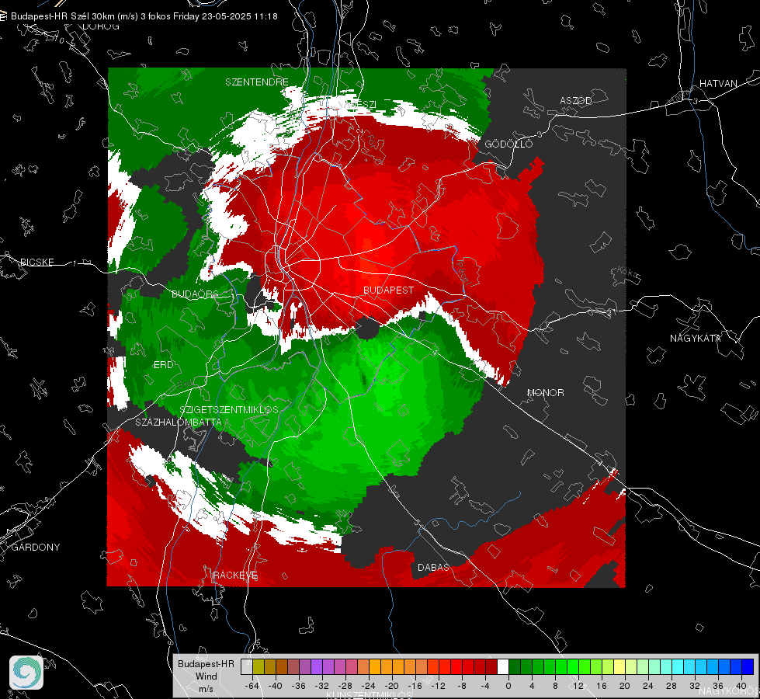Click the NAGYKATA label
The image size is (760, 699).
[696, 338]
